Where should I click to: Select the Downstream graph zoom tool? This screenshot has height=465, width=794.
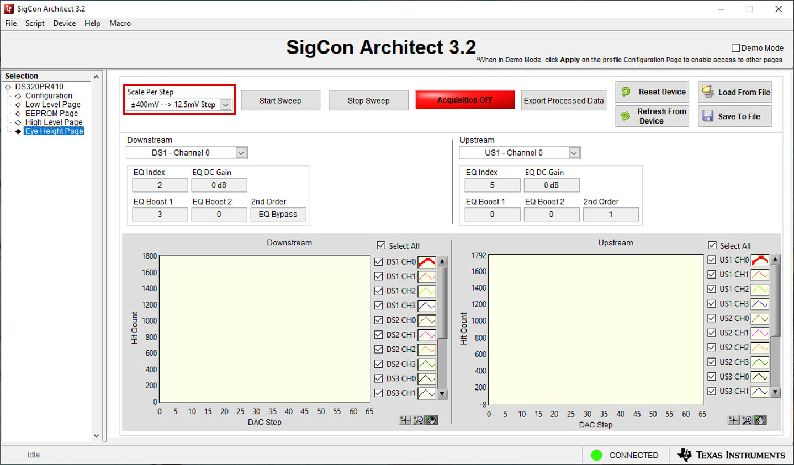pyautogui.click(x=419, y=420)
